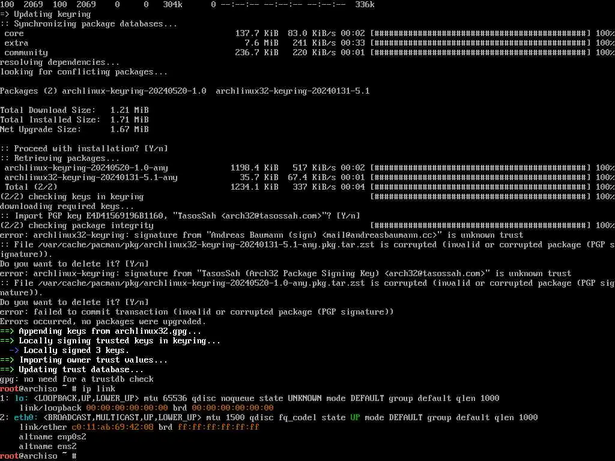
Task: Click the 'ip link' command text
Action: click(98, 389)
